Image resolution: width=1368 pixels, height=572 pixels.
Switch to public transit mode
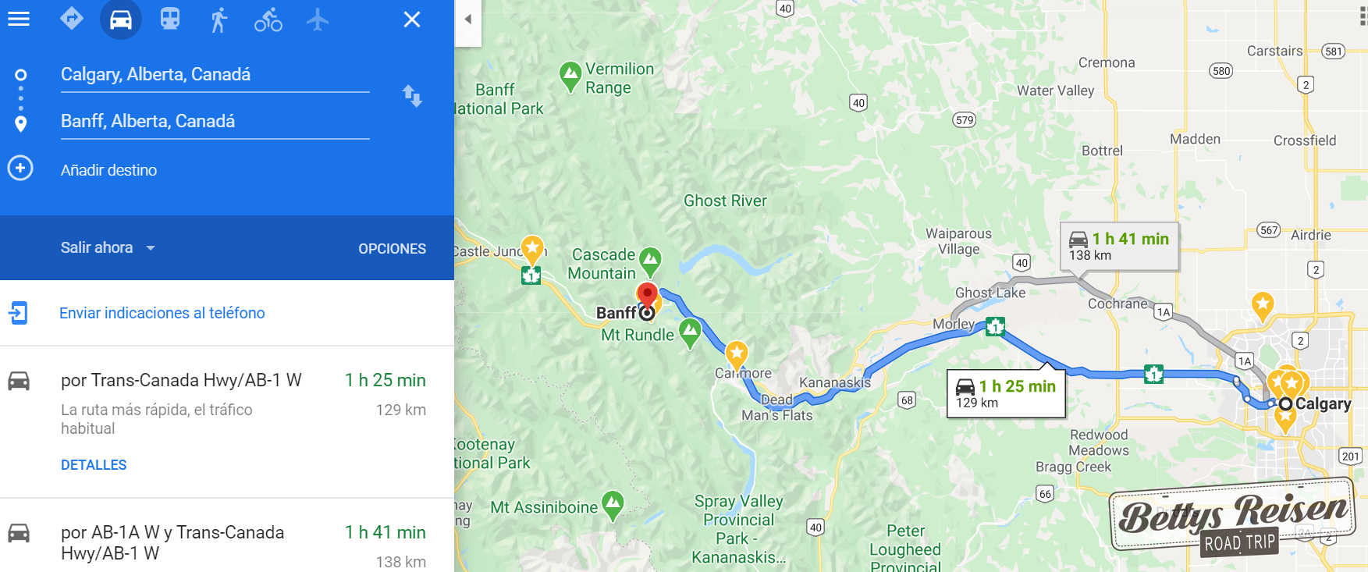coord(170,19)
